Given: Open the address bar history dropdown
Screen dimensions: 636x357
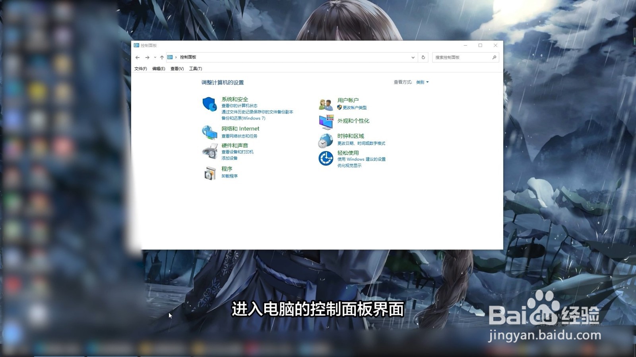Looking at the screenshot, I should [x=413, y=58].
